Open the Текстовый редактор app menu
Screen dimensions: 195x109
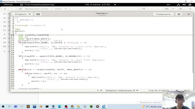pos(37,5)
